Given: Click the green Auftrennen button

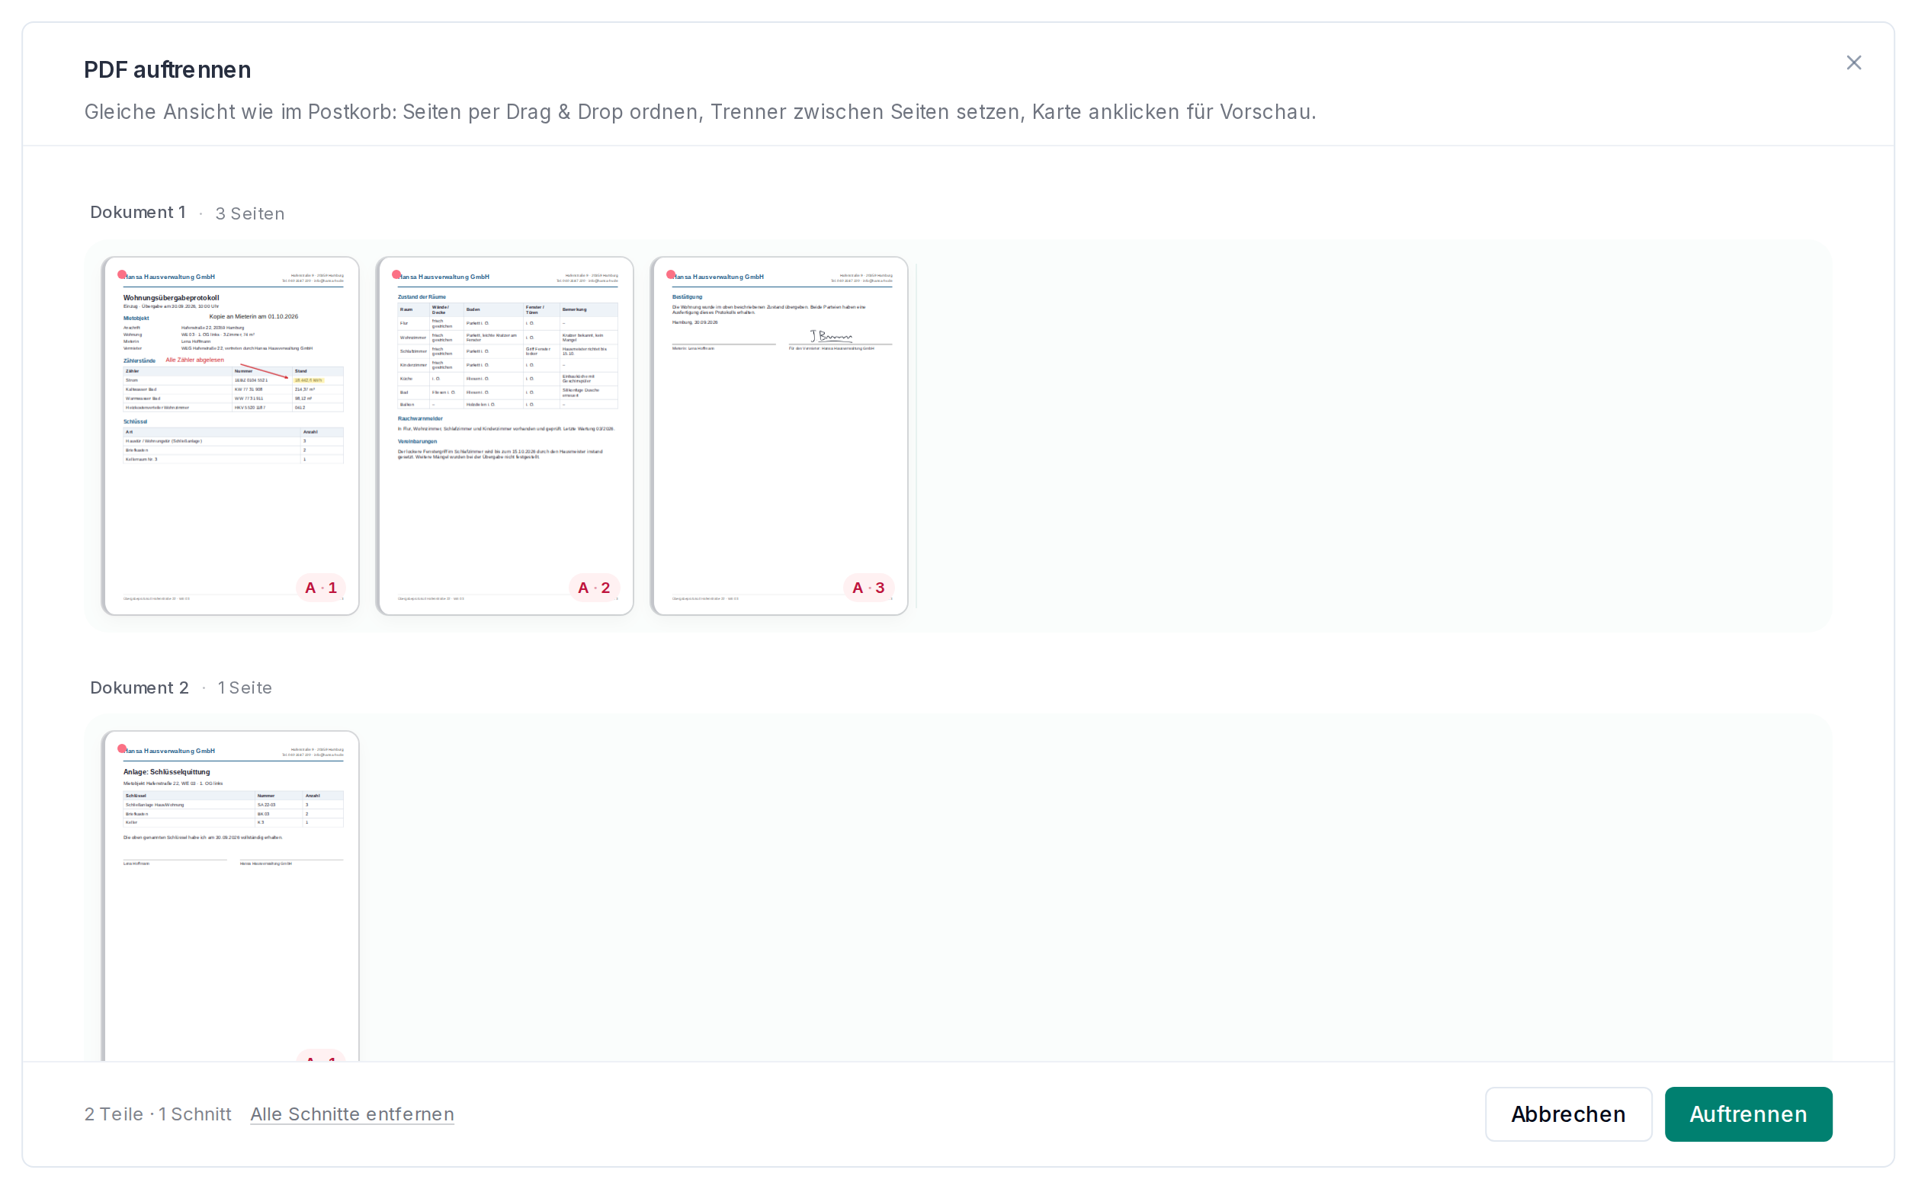Looking at the screenshot, I should 1747,1114.
